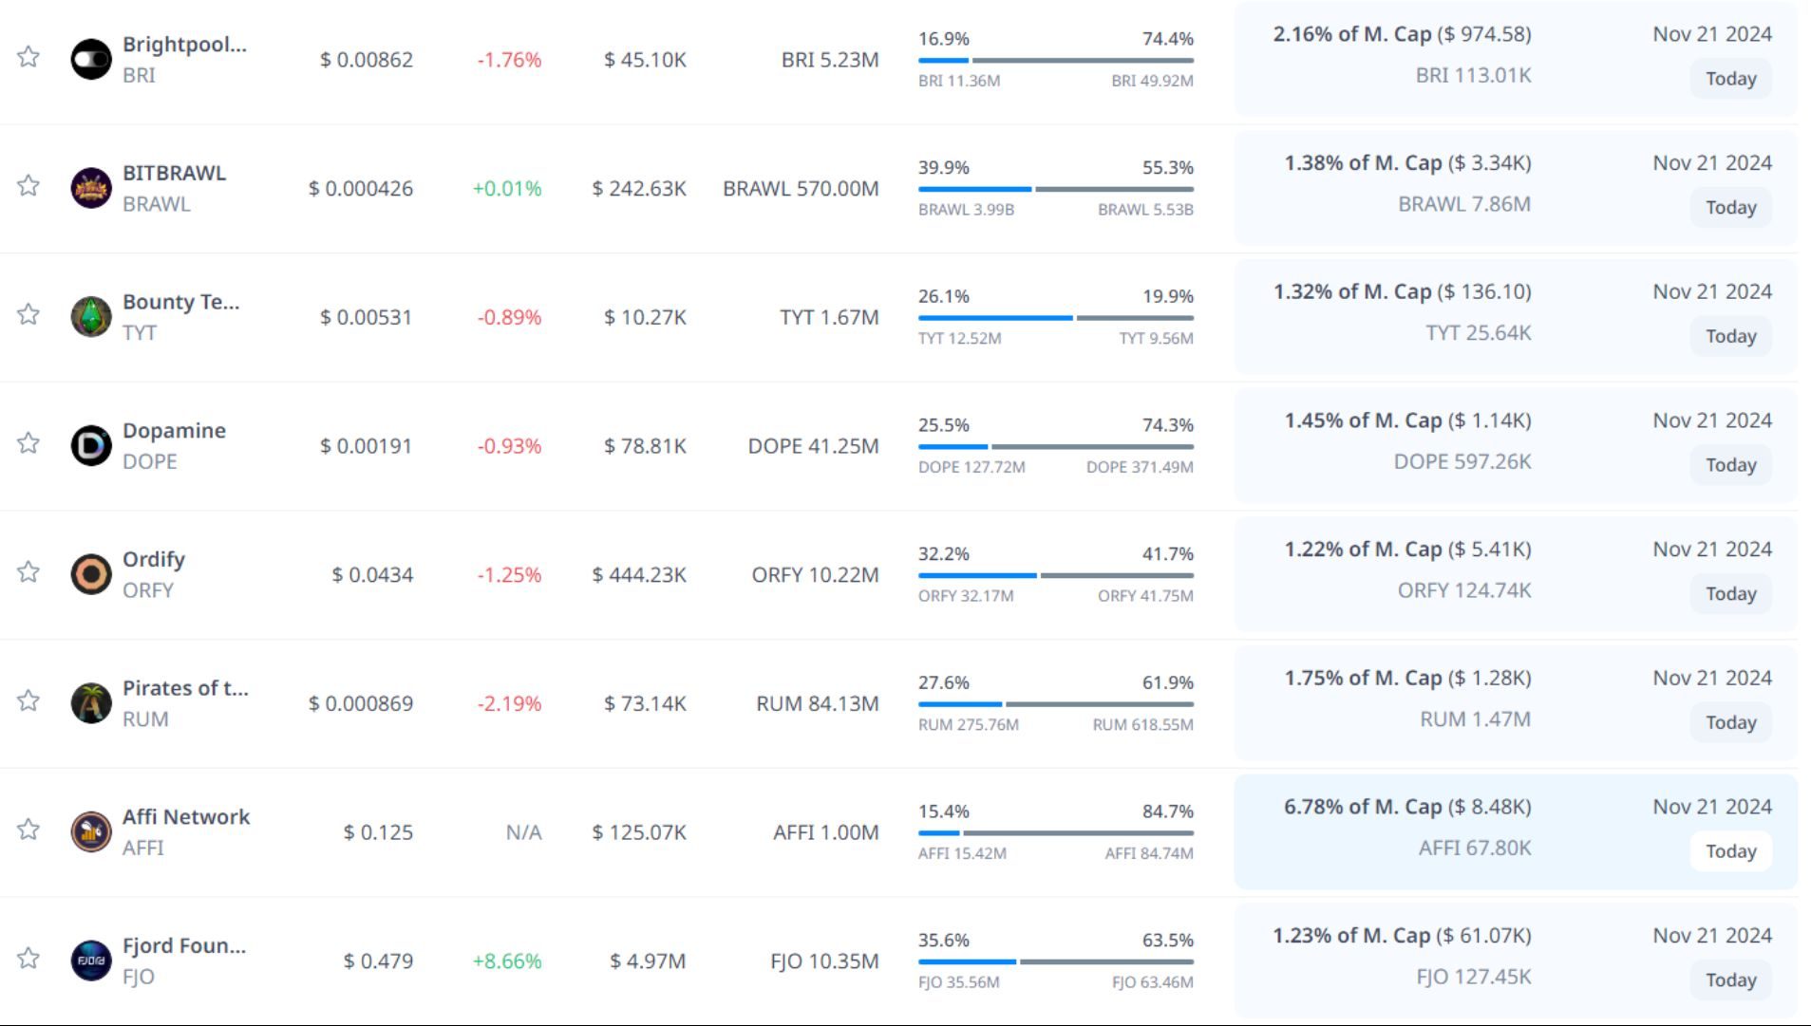The height and width of the screenshot is (1026, 1811).
Task: Open the BITBRAWL token name link
Action: (x=174, y=173)
